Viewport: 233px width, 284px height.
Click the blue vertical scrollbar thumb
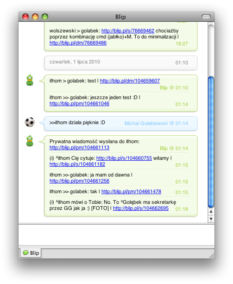coord(211,142)
